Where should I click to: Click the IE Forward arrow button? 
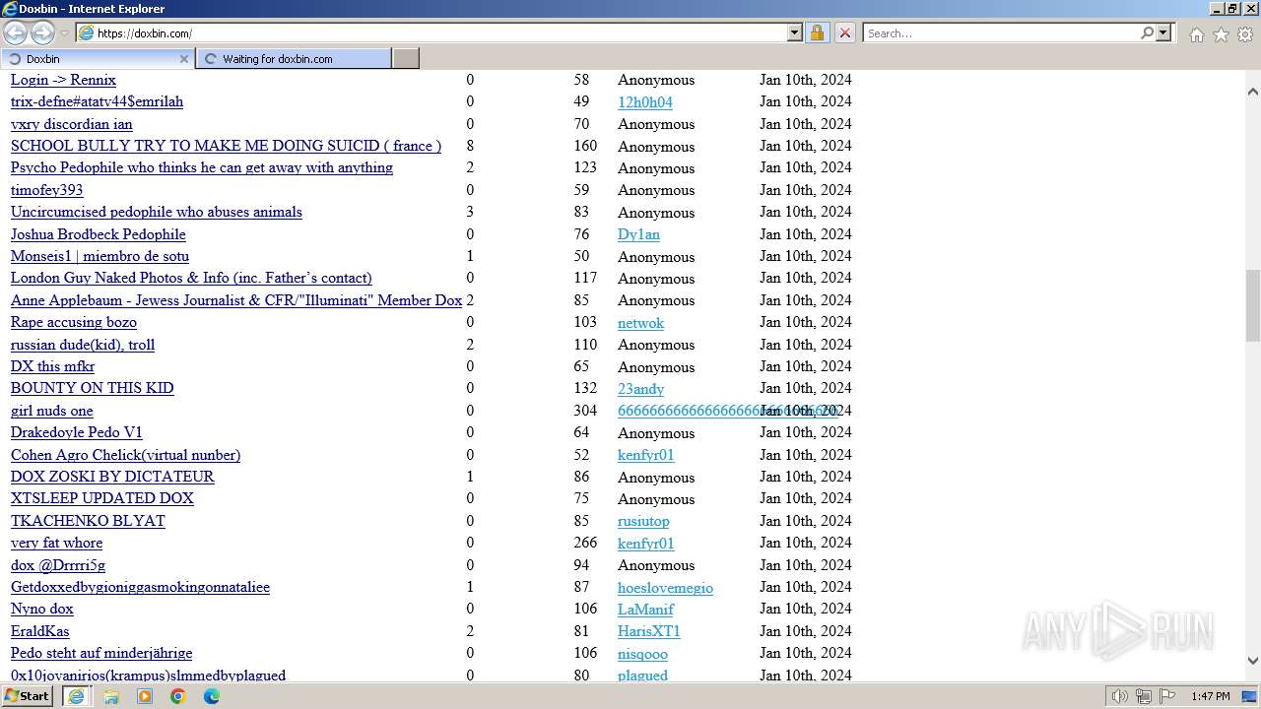[x=42, y=33]
